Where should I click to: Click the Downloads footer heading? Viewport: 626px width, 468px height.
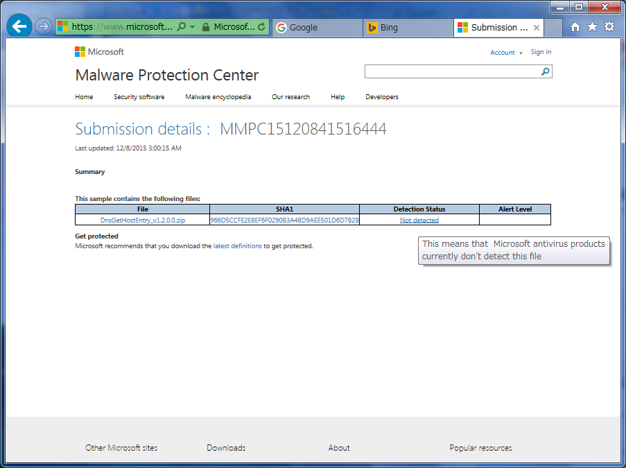[226, 448]
